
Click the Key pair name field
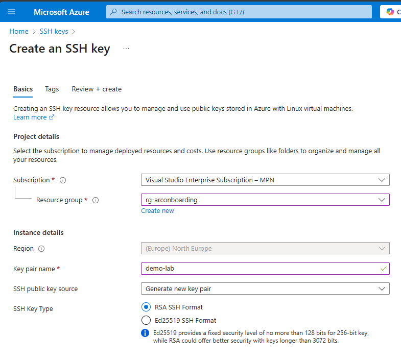click(258, 269)
